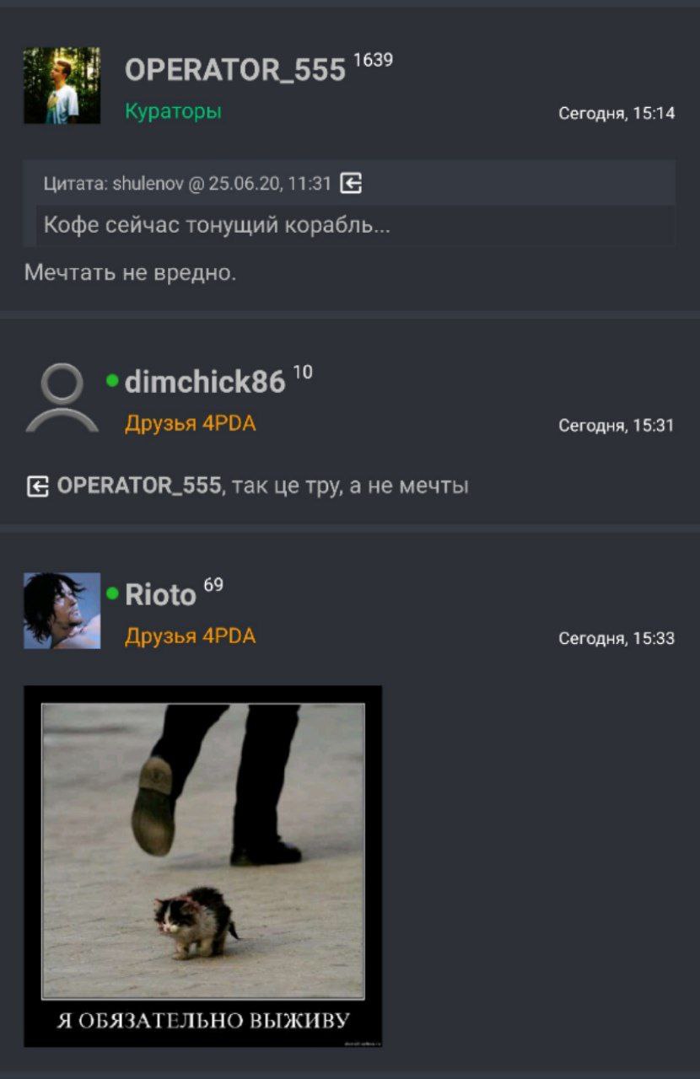
Task: Click Друзья 4PDA label under dimchick86
Action: [x=190, y=423]
